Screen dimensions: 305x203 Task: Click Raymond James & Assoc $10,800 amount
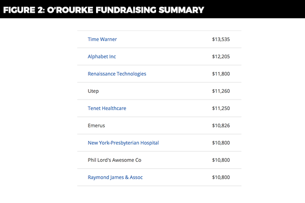pos(221,177)
